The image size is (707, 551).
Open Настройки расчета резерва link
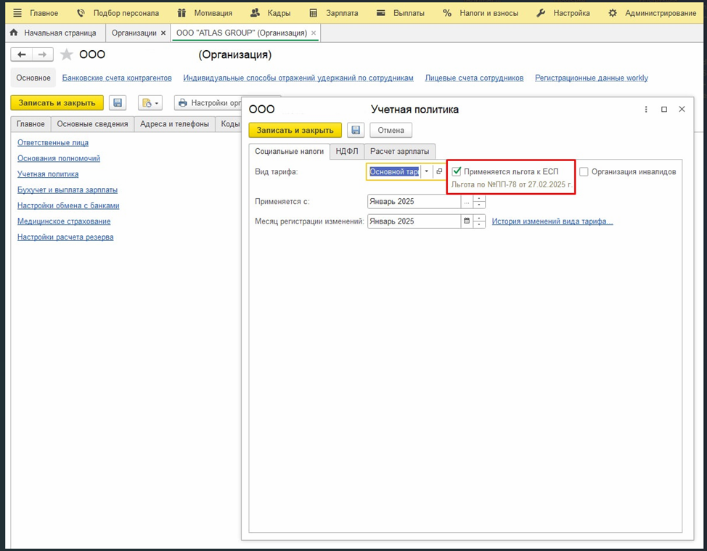[x=65, y=237]
